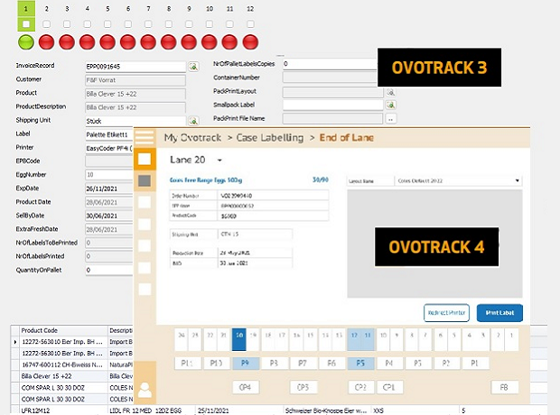Navigate to My Ovotrack breadcrumb
This screenshot has height=415, width=560.
pos(195,138)
